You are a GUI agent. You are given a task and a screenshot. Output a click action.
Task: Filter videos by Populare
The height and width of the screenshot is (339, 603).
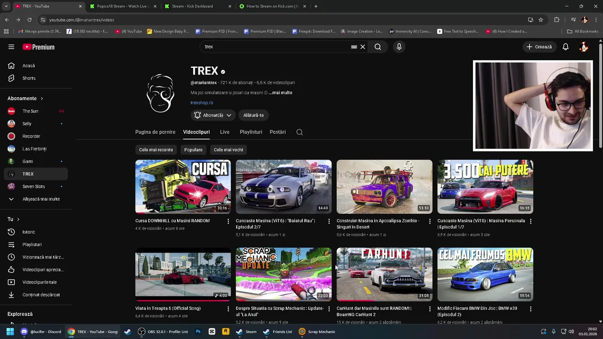[193, 150]
